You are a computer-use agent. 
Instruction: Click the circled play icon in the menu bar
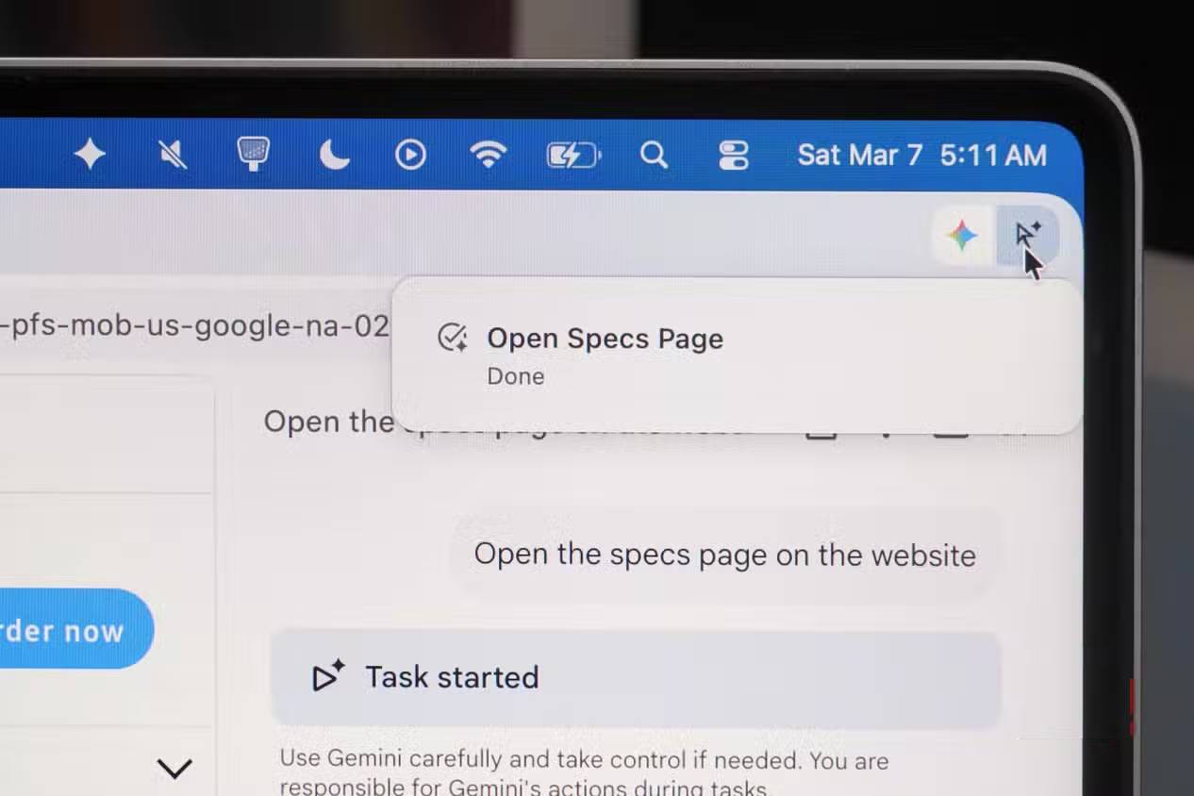tap(410, 155)
